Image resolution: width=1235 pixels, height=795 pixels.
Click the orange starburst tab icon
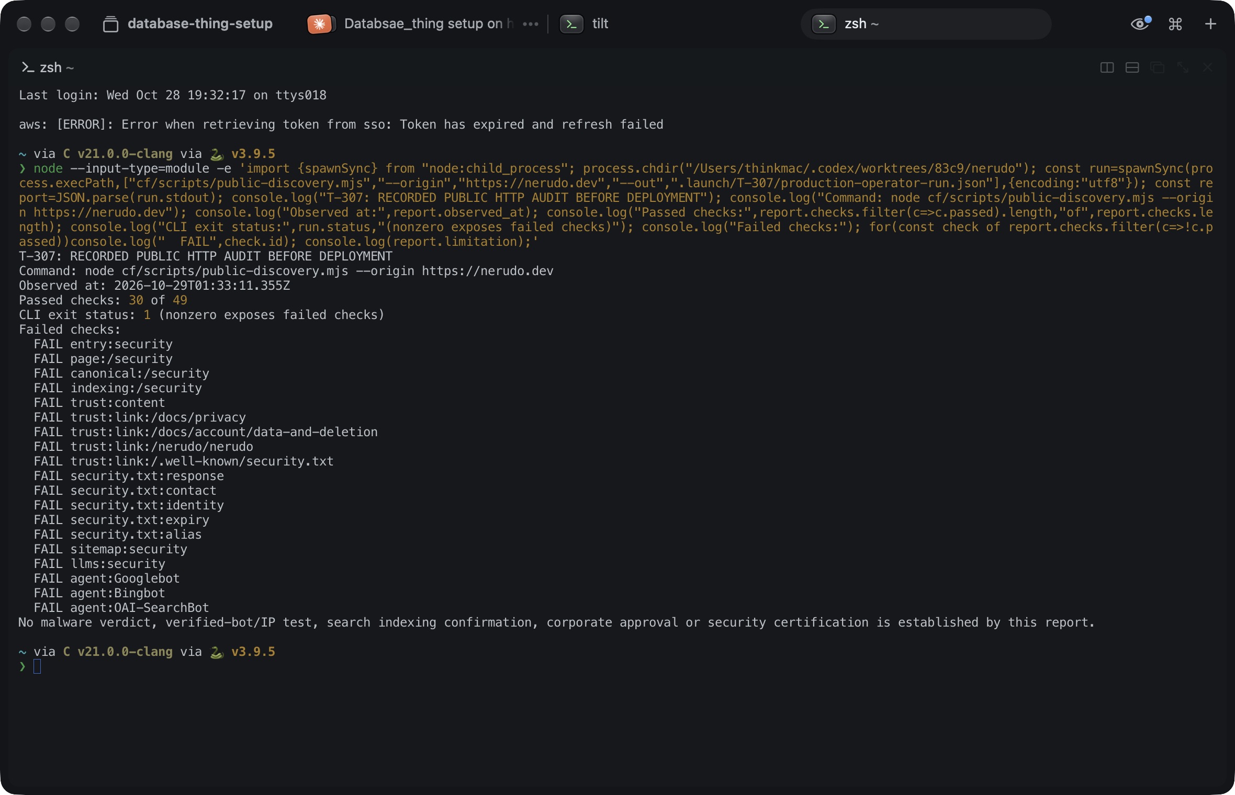click(321, 24)
